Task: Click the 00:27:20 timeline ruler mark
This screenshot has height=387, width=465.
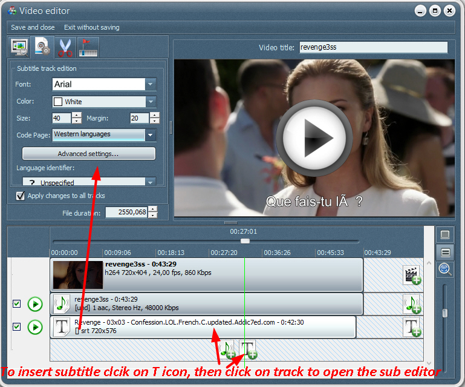Action: tap(224, 253)
